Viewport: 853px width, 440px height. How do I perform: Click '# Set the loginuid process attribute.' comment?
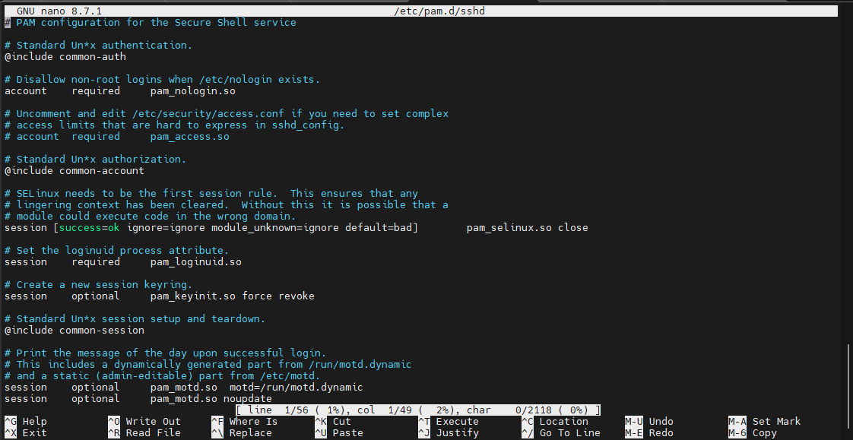tap(117, 250)
